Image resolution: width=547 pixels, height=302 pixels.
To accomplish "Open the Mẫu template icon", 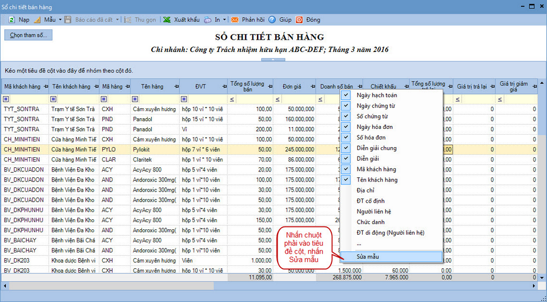I will [37, 20].
